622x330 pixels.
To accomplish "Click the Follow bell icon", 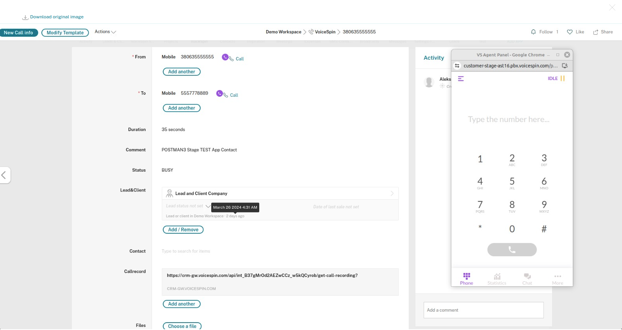I will point(533,32).
